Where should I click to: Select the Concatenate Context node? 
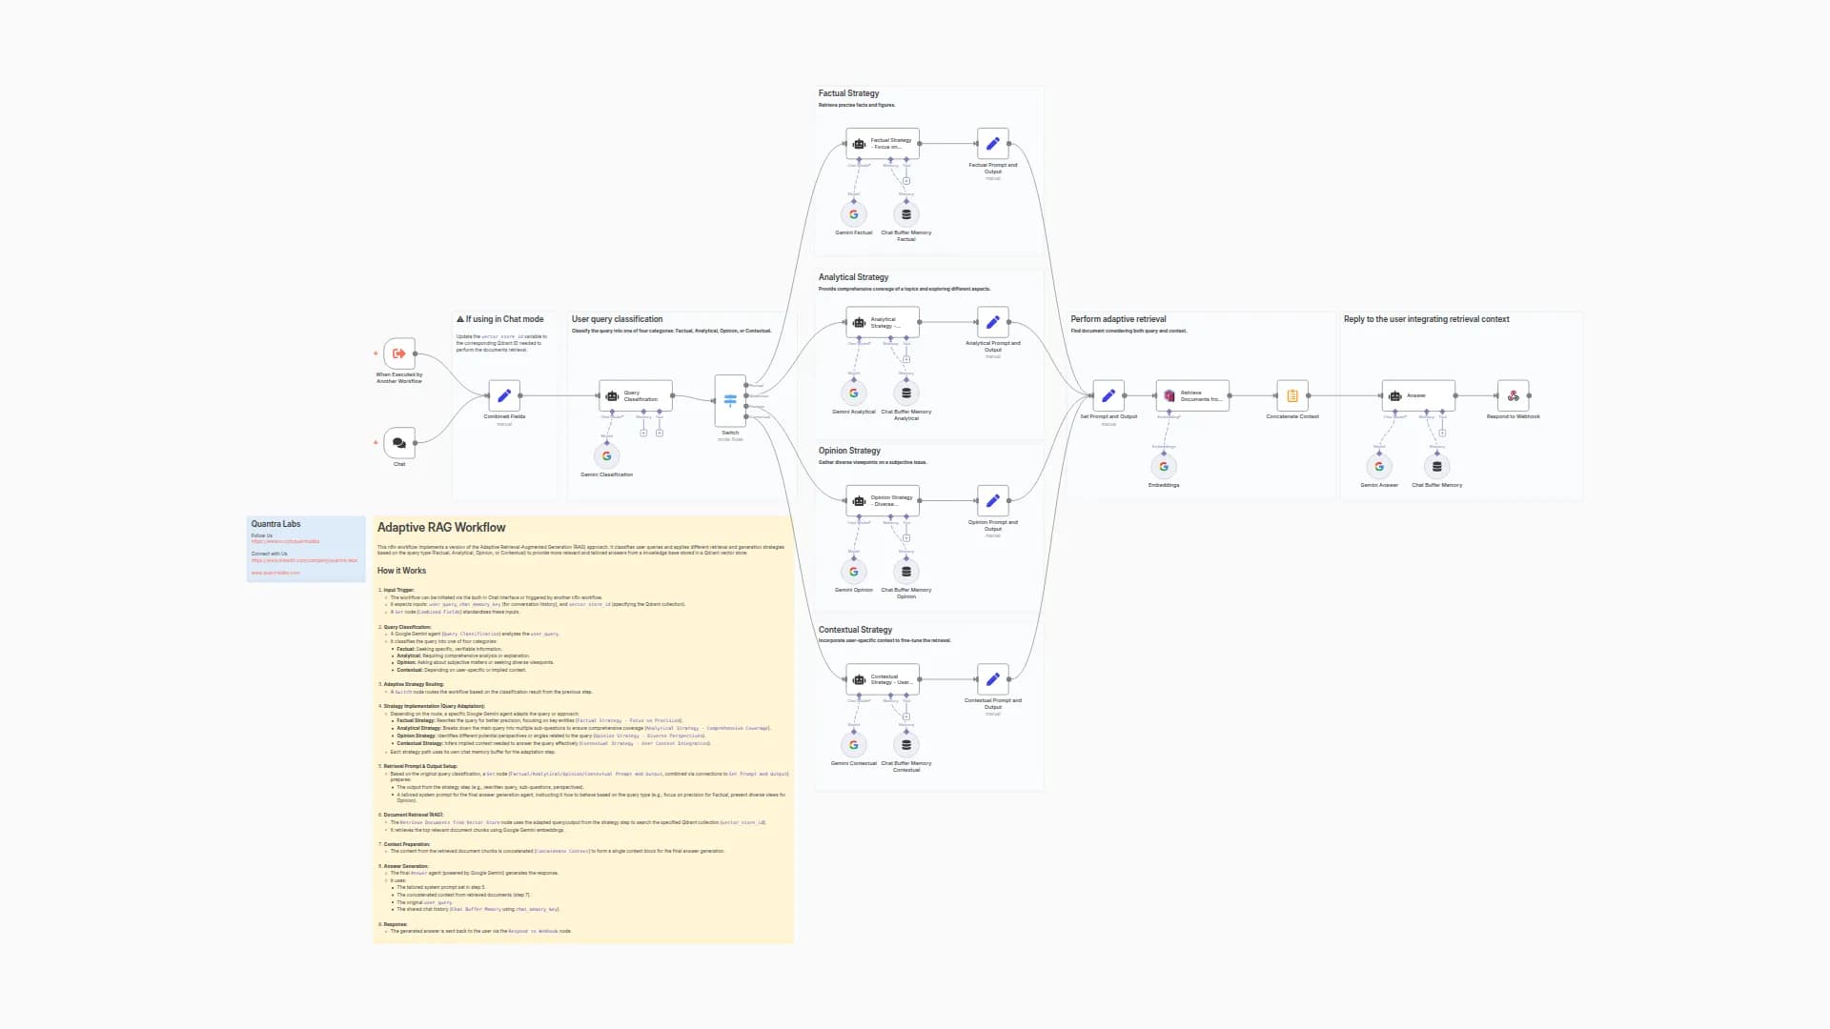tap(1292, 395)
